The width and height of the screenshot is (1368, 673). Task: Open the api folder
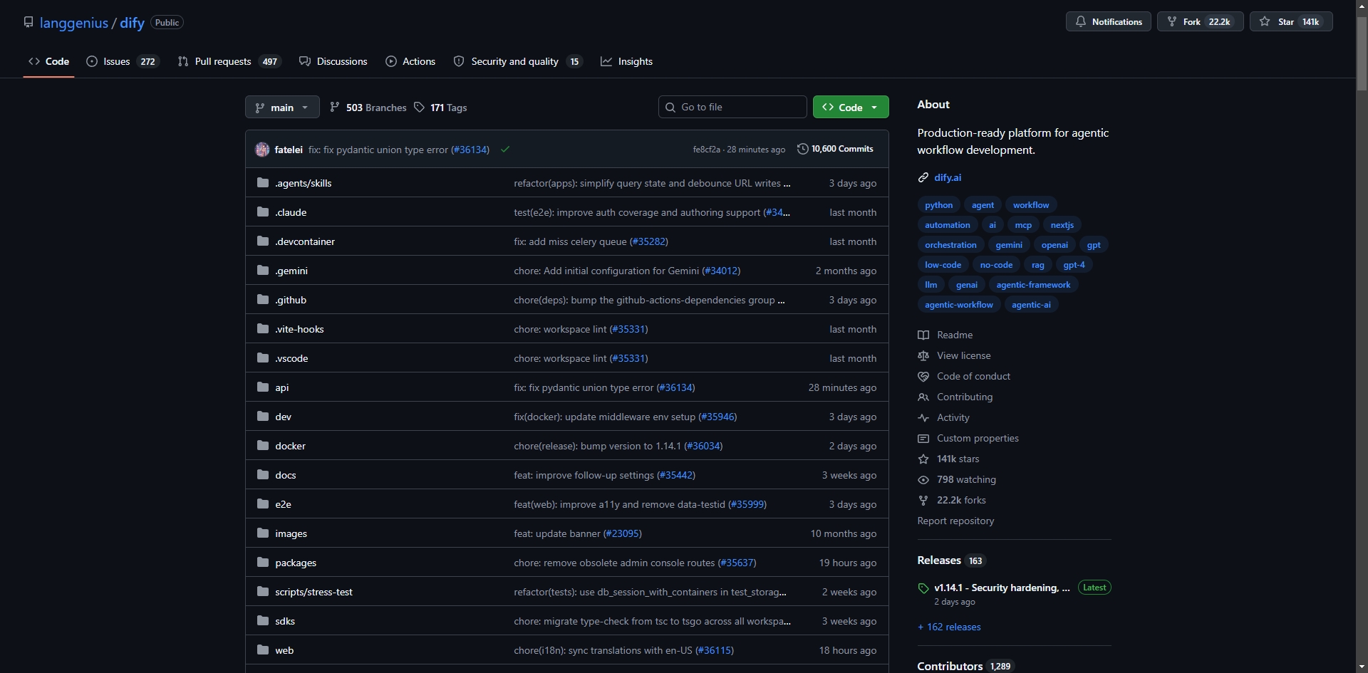(x=282, y=387)
